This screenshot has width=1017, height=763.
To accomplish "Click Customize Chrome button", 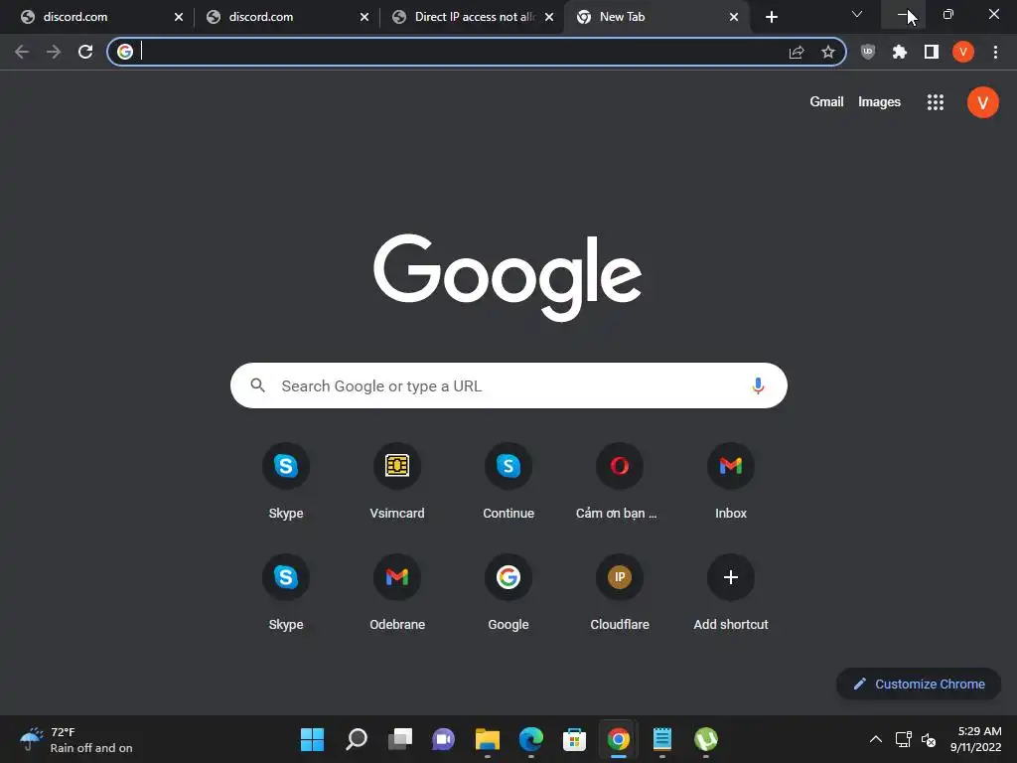I will (919, 684).
